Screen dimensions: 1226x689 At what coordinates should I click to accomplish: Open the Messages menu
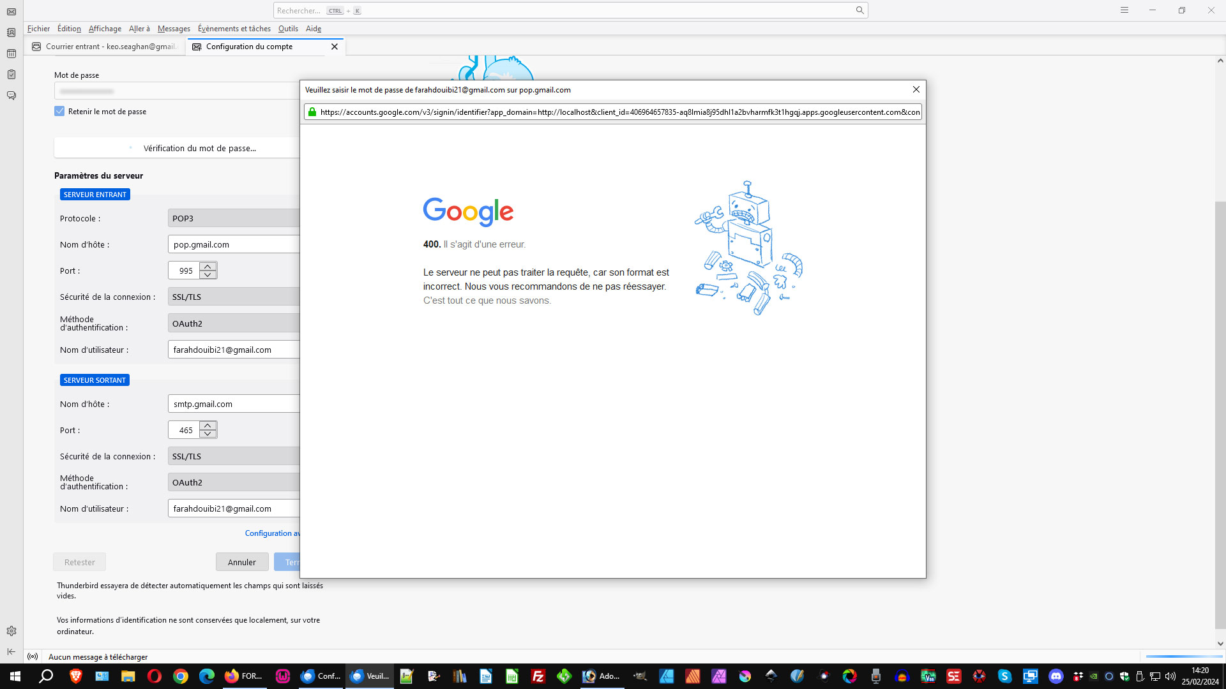174,29
